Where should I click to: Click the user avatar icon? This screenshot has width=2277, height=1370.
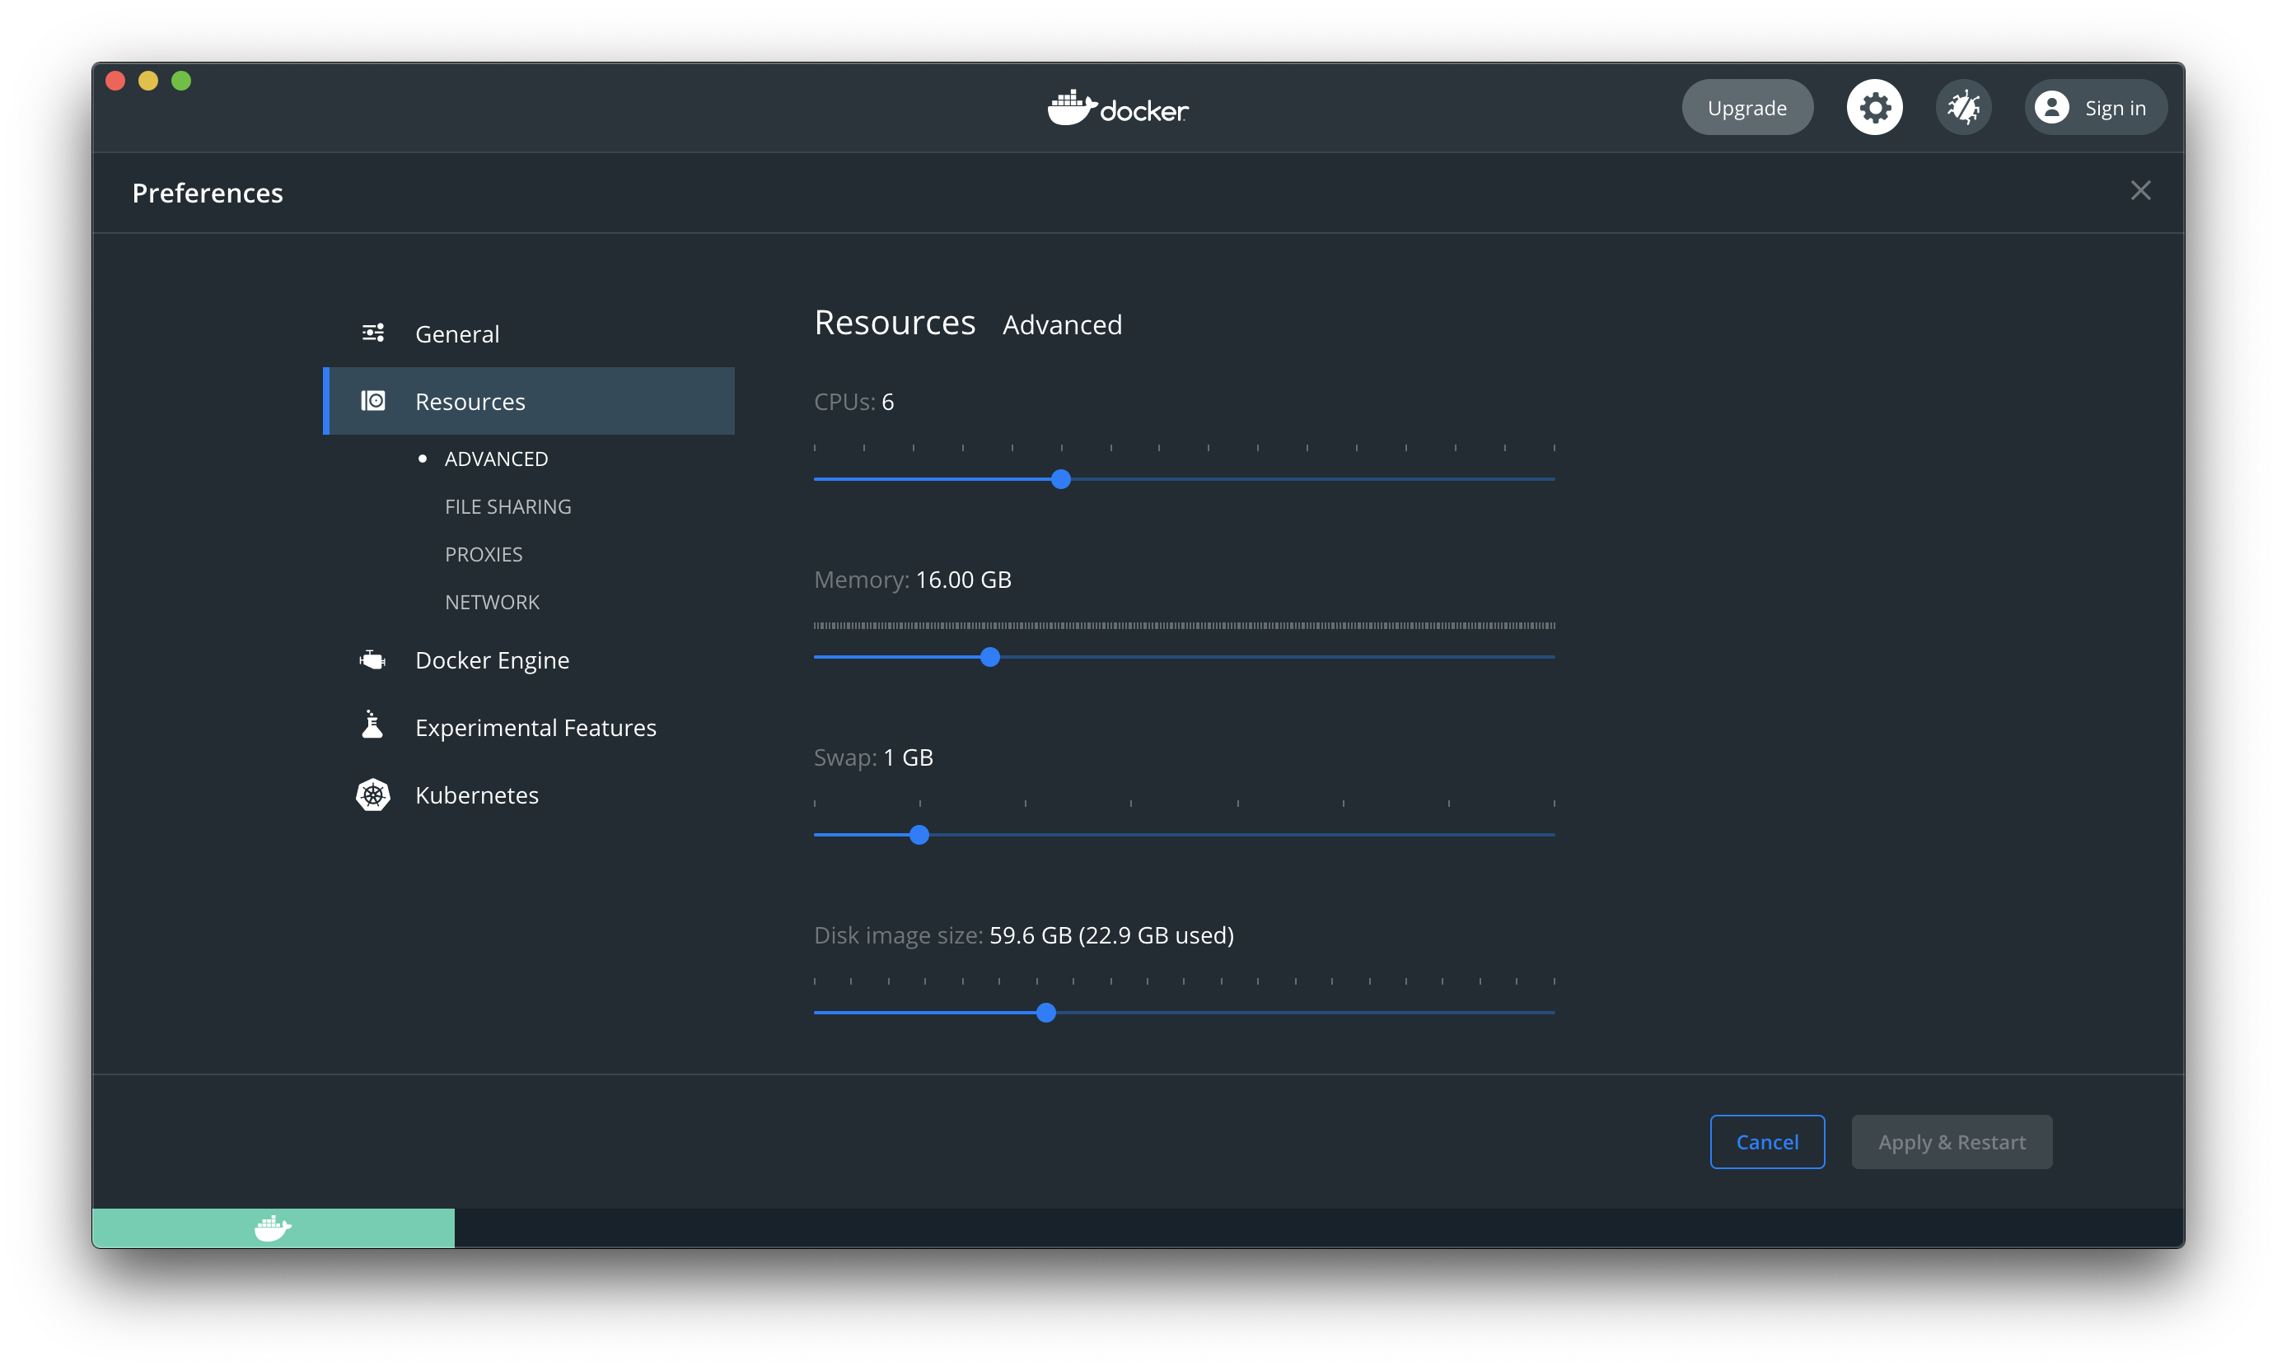(x=2050, y=108)
